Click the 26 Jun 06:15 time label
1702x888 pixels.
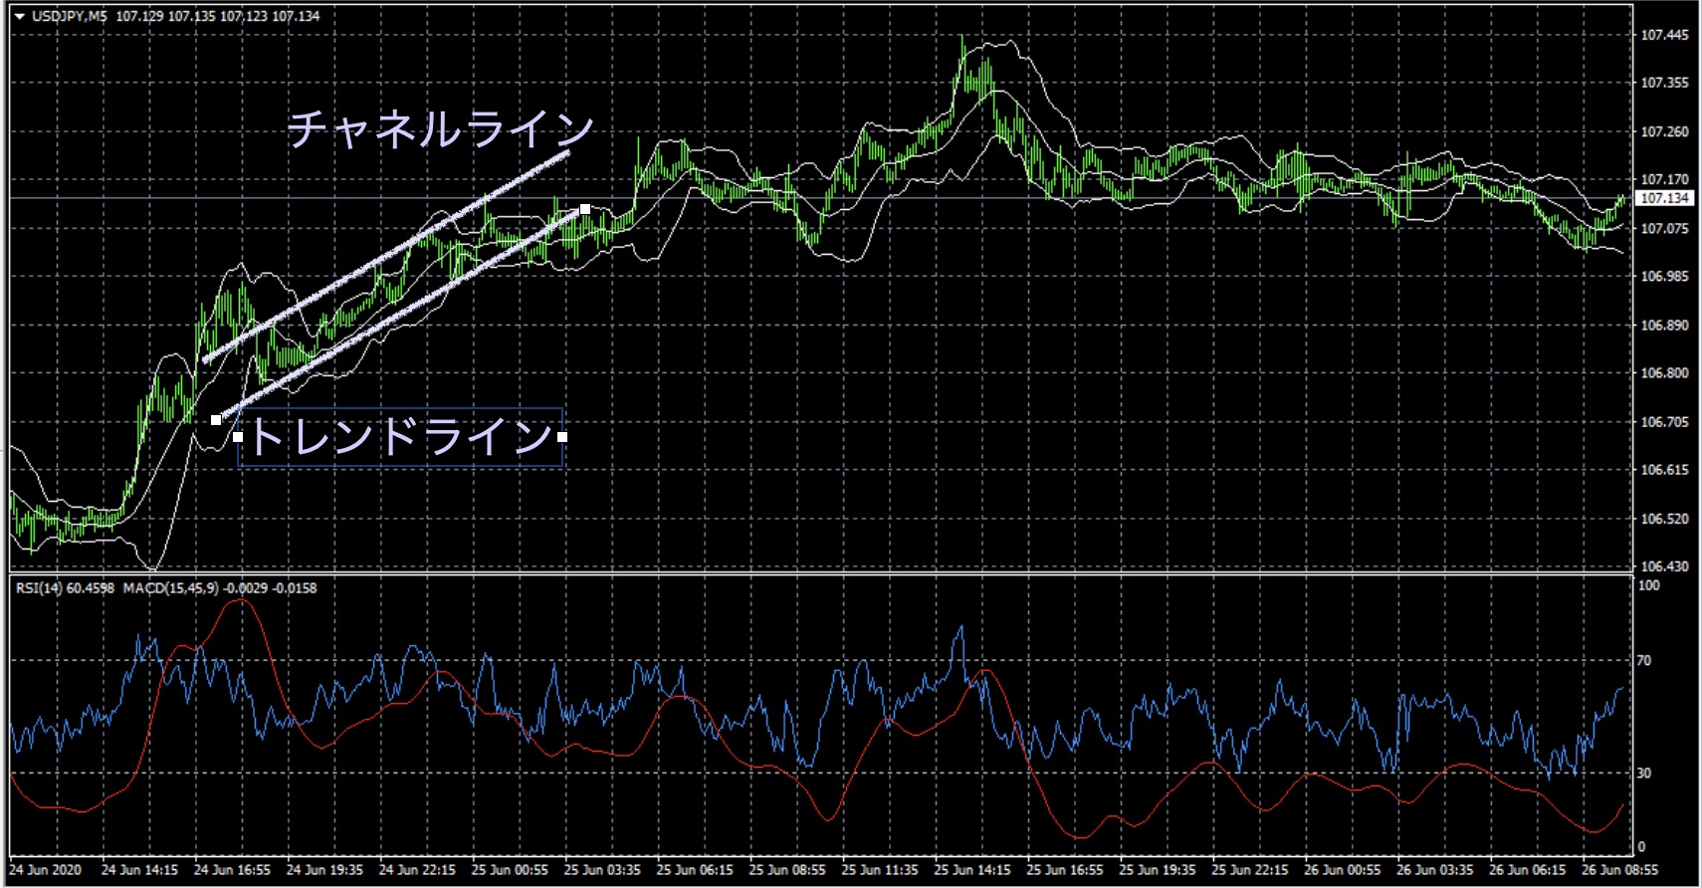[1528, 870]
